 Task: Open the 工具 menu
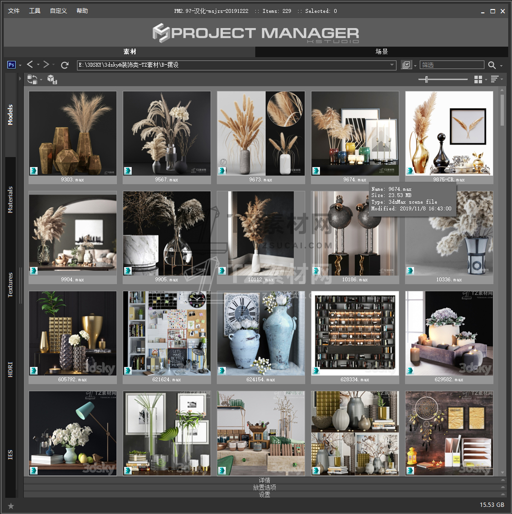coord(35,11)
